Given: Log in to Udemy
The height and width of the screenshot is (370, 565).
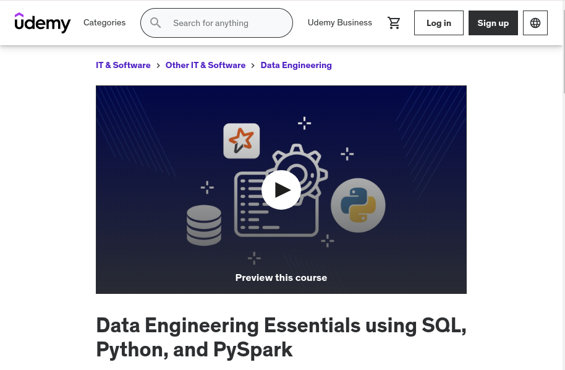Looking at the screenshot, I should [439, 23].
